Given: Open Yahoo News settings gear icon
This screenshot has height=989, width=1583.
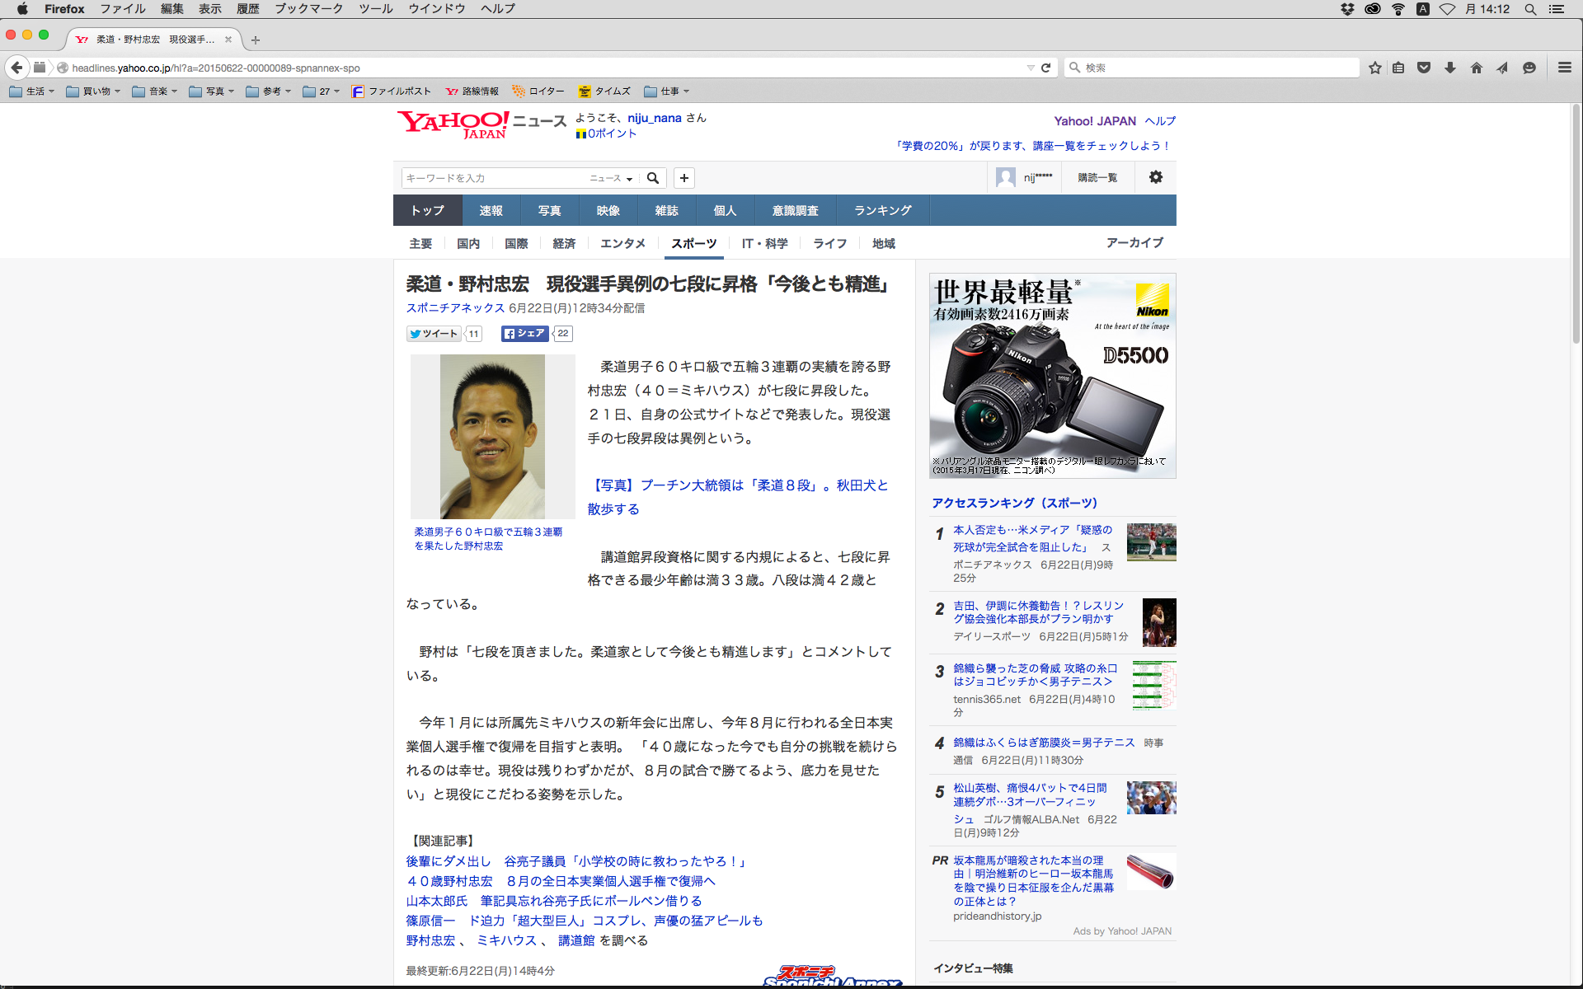Looking at the screenshot, I should 1155,177.
